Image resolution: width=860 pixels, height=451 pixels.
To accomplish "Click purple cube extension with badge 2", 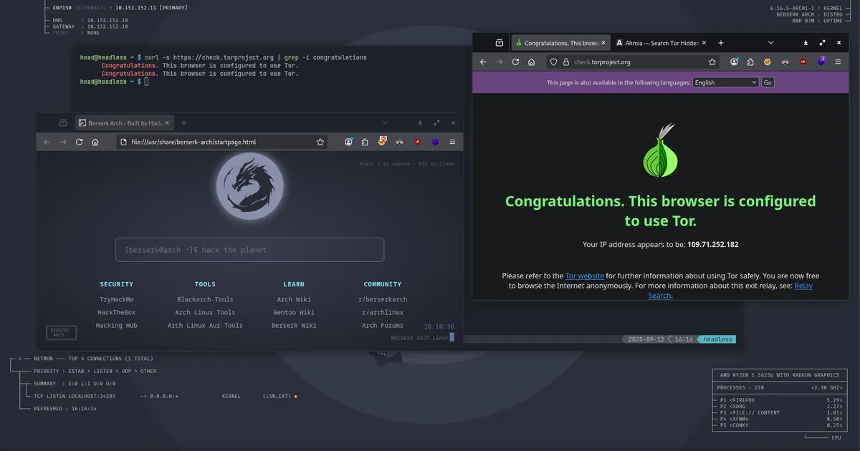I will [x=821, y=62].
